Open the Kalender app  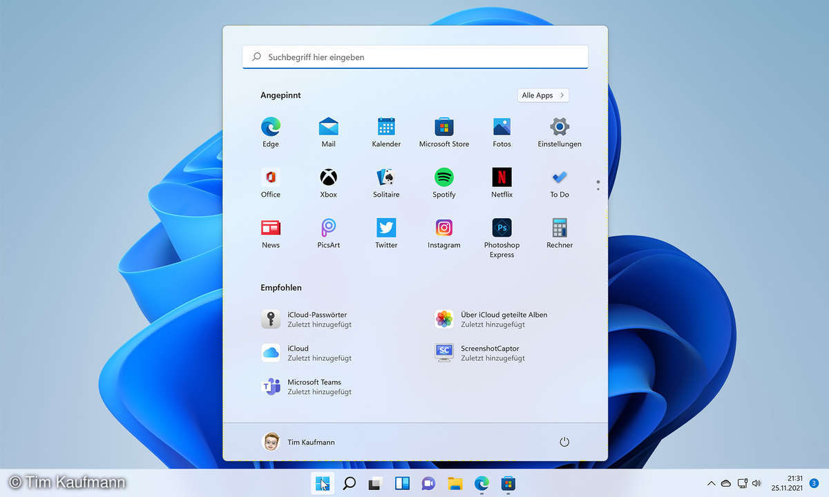click(x=386, y=133)
